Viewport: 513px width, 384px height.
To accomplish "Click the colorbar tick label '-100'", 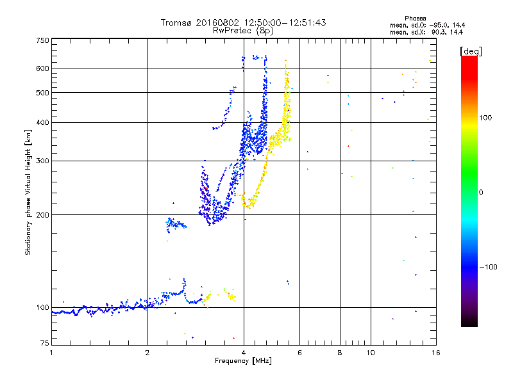I will click(x=488, y=267).
